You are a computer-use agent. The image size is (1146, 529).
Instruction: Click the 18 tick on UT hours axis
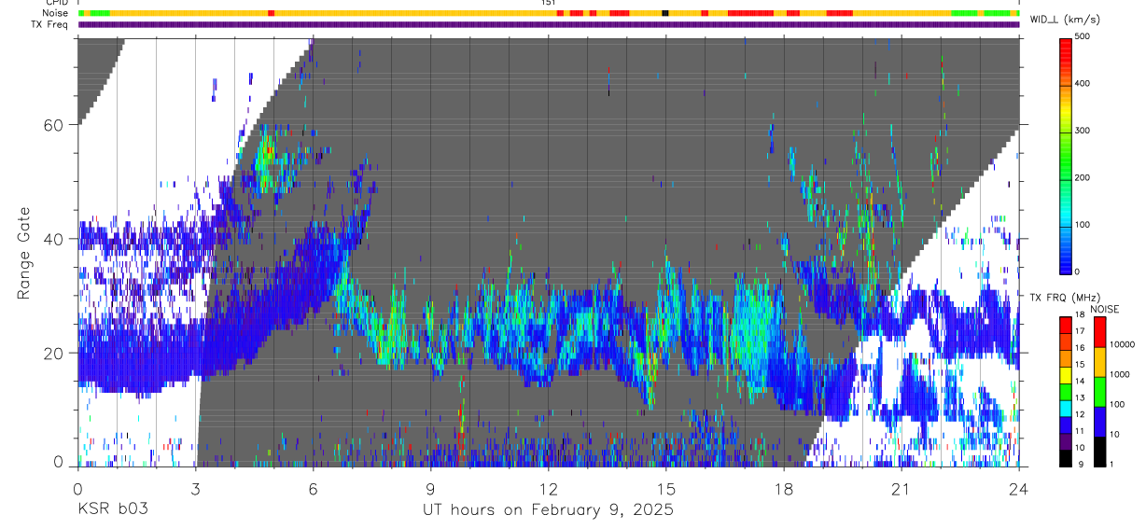(783, 488)
